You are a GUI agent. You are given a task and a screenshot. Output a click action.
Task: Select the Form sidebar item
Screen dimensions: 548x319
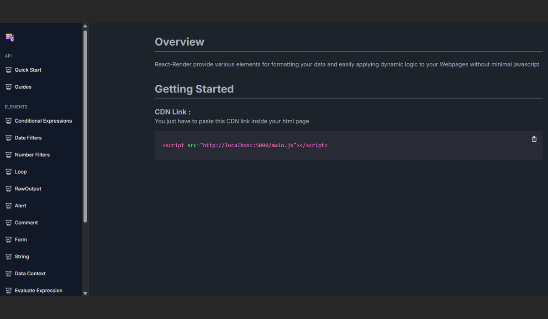[21, 239]
